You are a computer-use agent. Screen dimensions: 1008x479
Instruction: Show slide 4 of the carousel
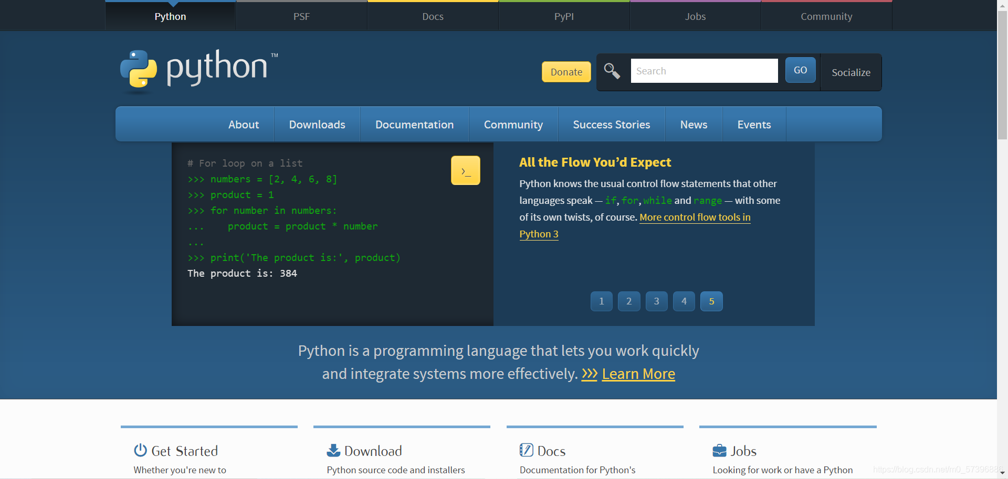coord(684,301)
